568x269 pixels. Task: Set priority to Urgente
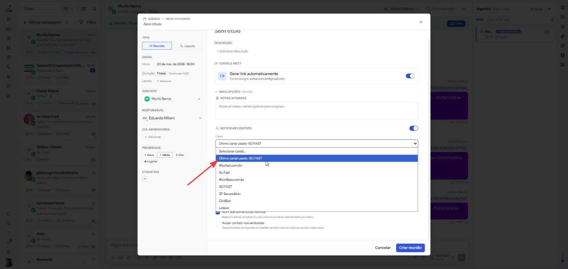[x=151, y=162]
